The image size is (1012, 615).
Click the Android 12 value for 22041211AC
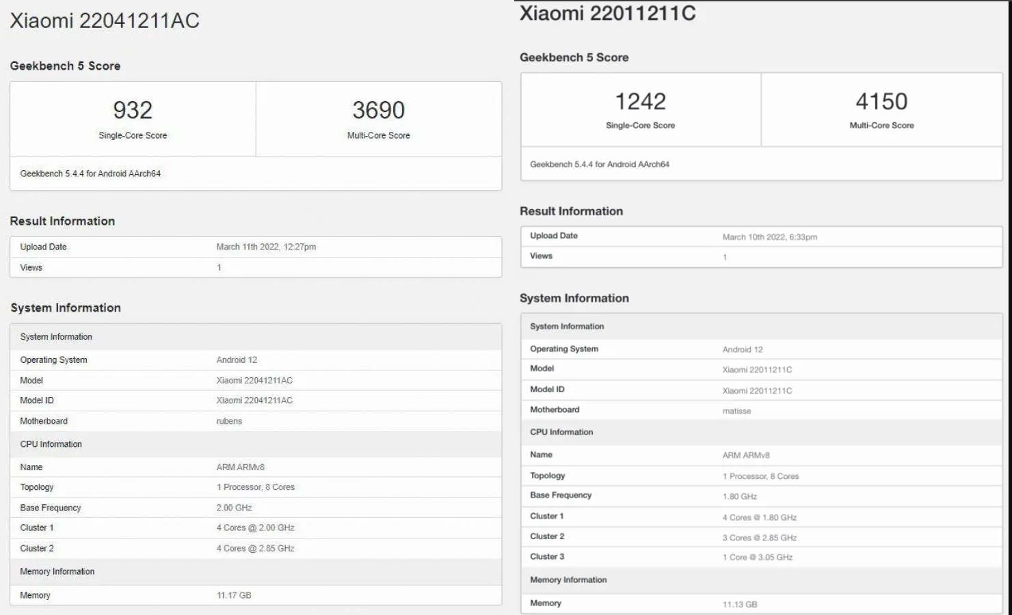237,359
